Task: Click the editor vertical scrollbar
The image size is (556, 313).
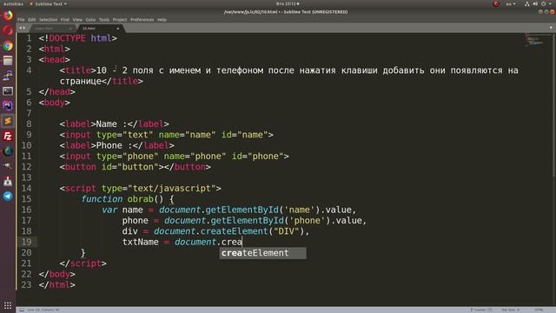Action: (554, 105)
